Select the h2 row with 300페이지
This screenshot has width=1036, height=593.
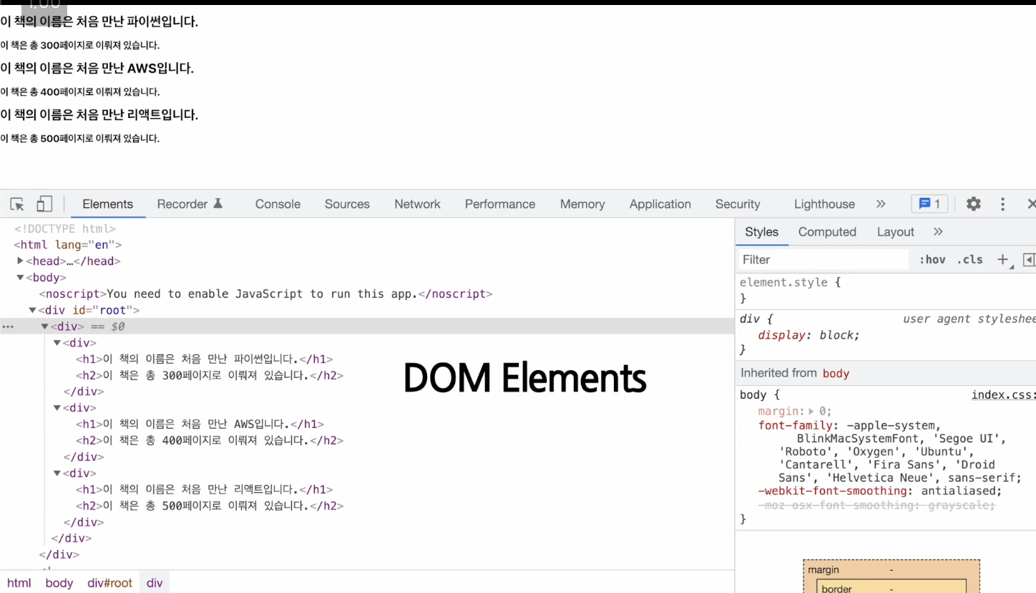pos(210,375)
